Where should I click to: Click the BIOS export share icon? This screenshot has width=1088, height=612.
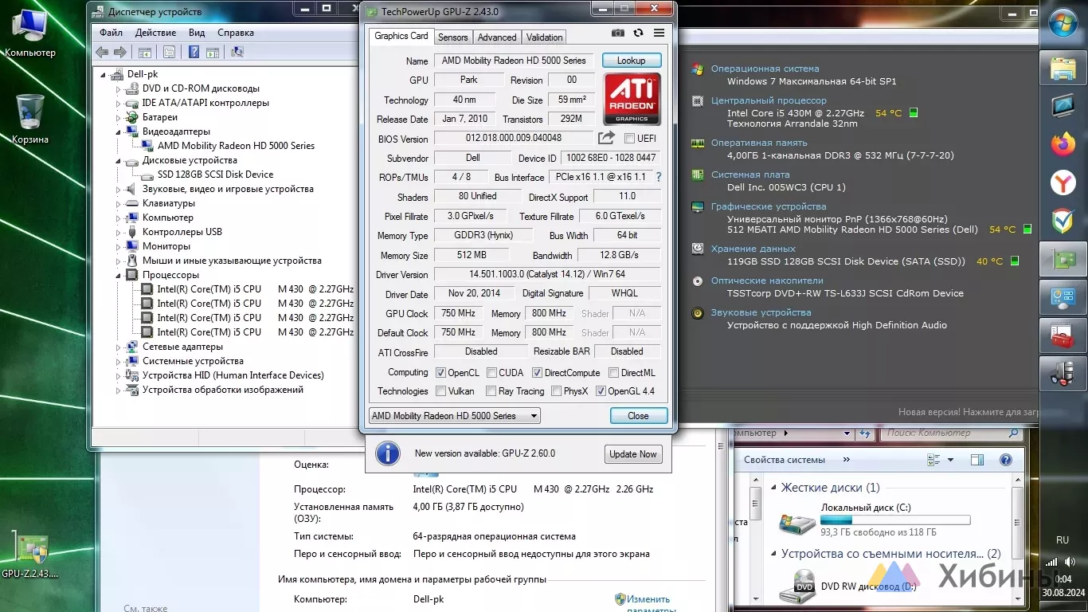tap(607, 138)
